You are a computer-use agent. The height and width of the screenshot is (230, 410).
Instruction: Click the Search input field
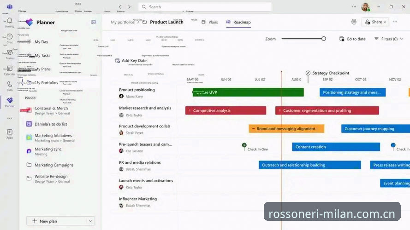coord(205,7)
